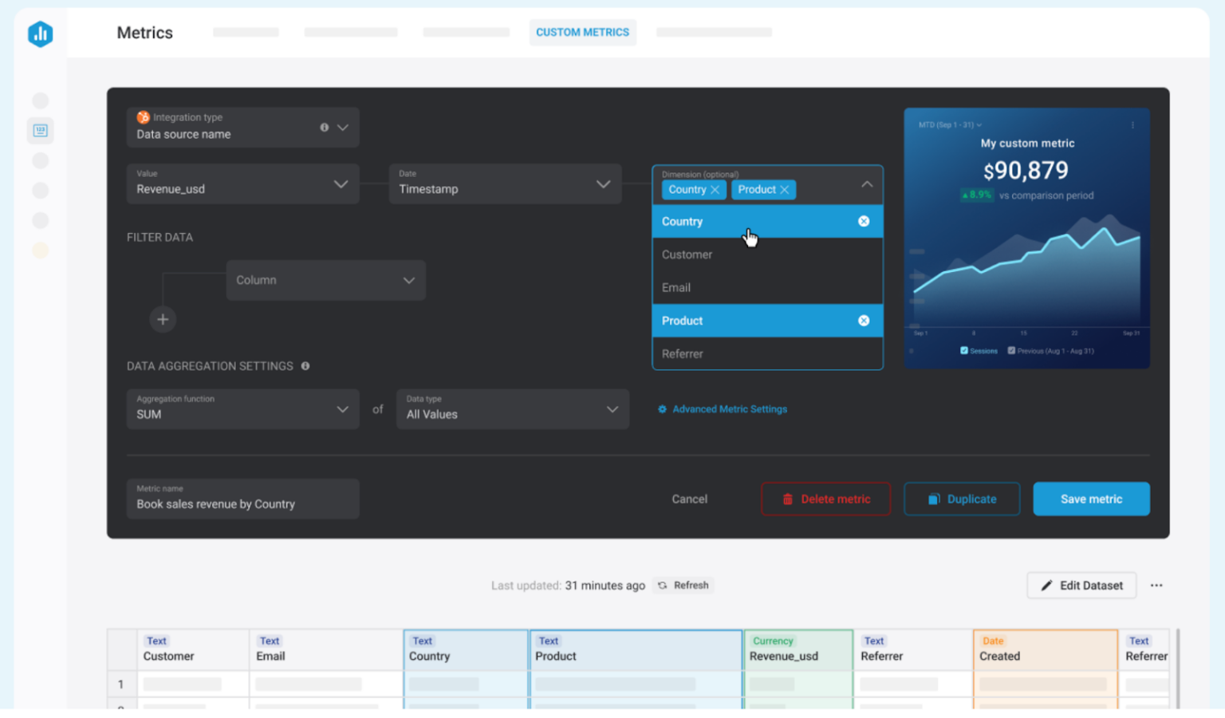Click the Refresh icon next to last updated
The width and height of the screenshot is (1225, 718).
pyautogui.click(x=664, y=585)
